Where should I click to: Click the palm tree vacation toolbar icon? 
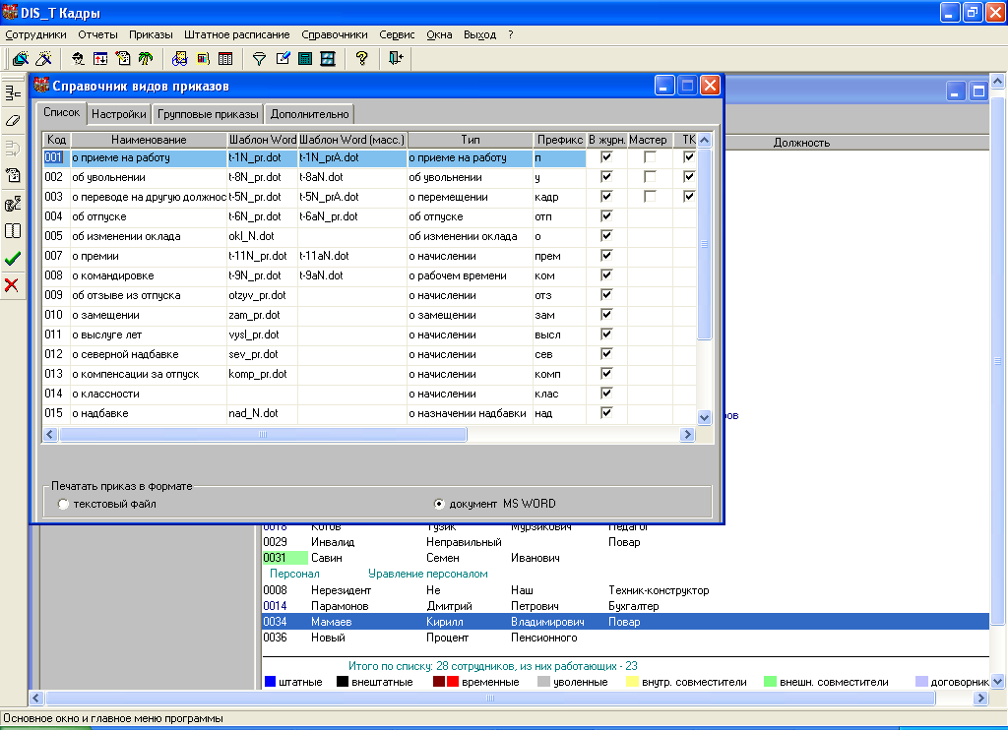pyautogui.click(x=145, y=59)
